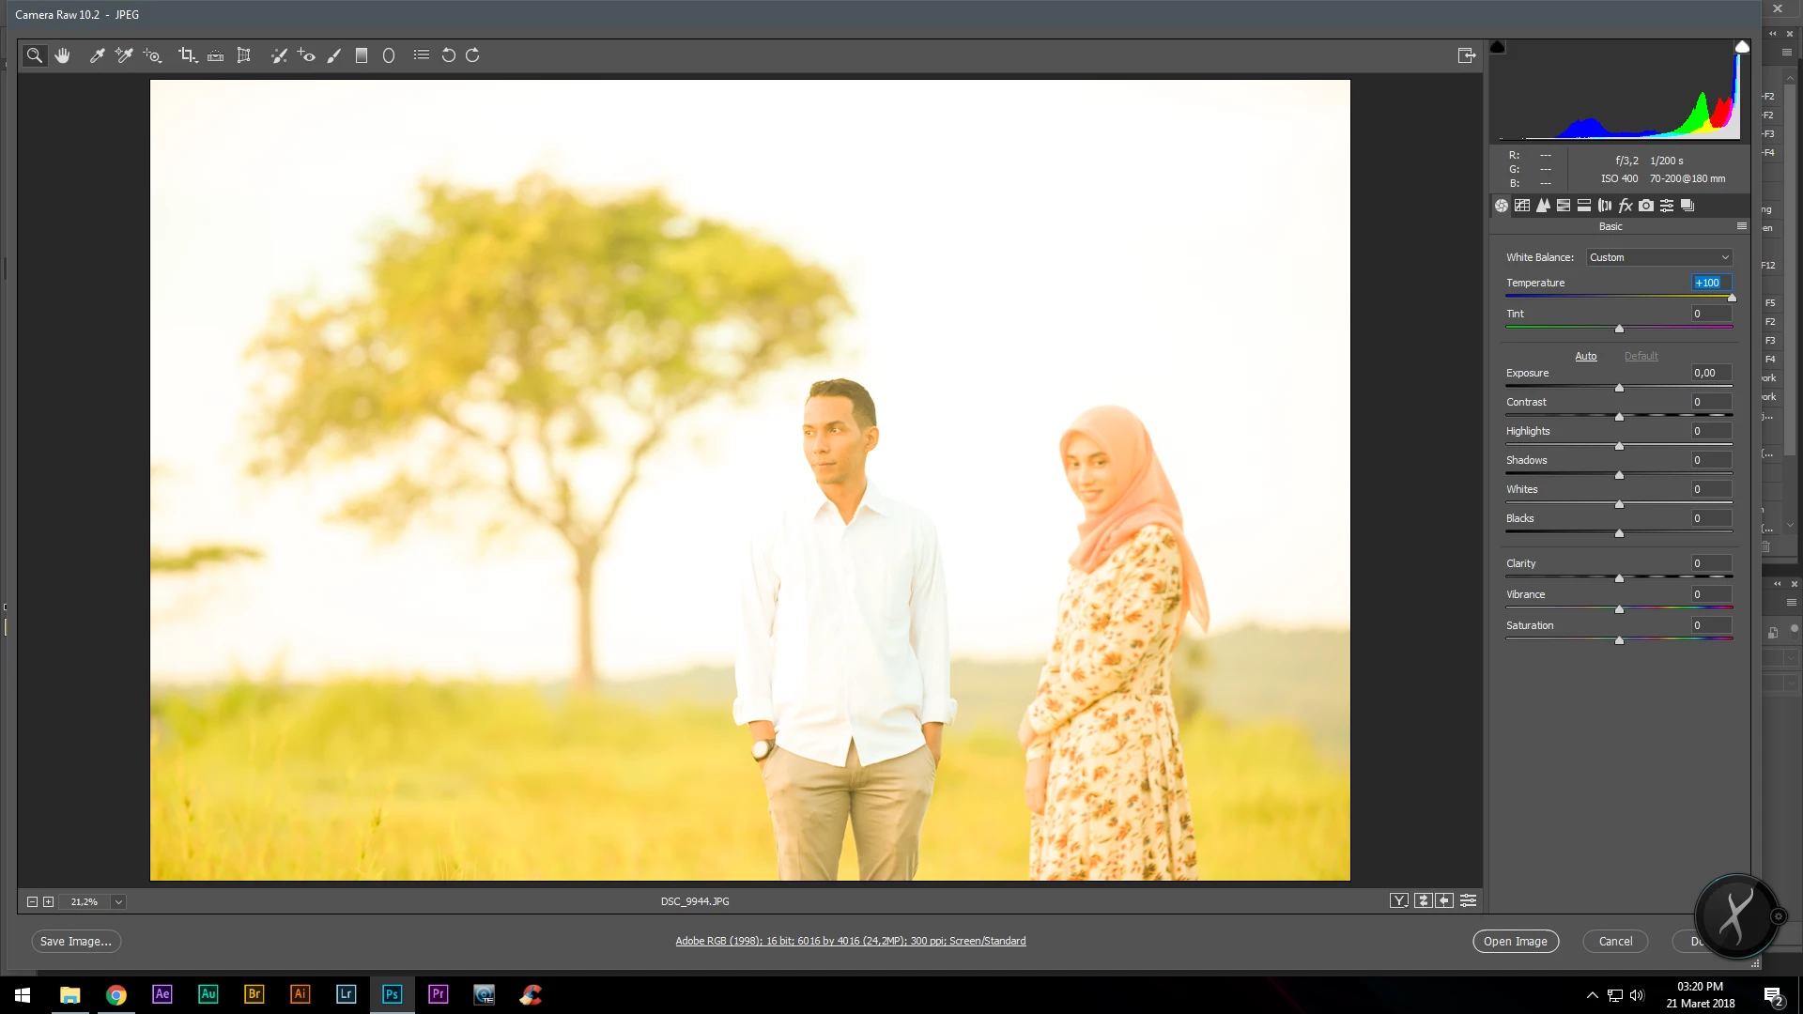Toggle before/after preview Y button

click(x=1399, y=901)
